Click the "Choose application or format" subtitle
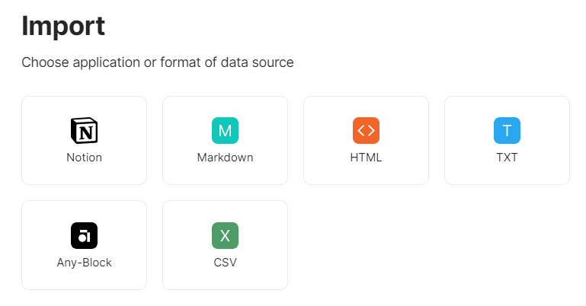This screenshot has height=306, width=586. point(158,62)
